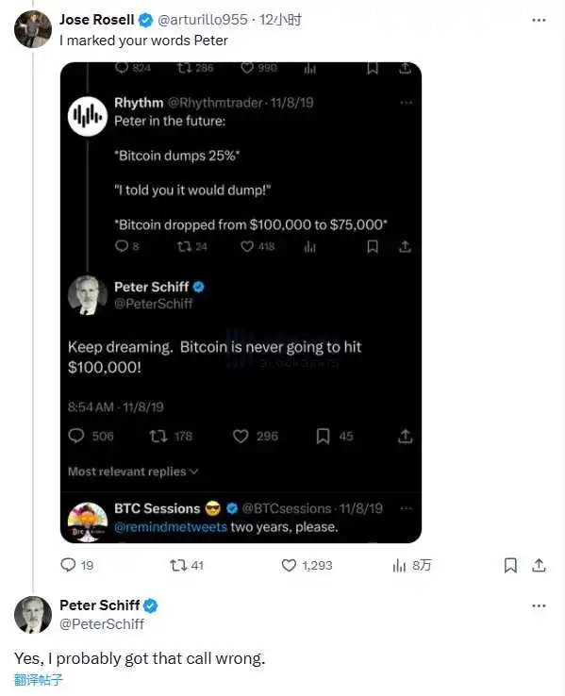Open more options on Peter Schiff's reply
This screenshot has height=696, width=565.
[x=539, y=605]
